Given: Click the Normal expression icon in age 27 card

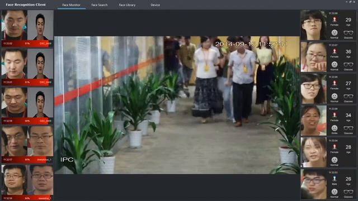Looking at the screenshot, I should point(335,97).
